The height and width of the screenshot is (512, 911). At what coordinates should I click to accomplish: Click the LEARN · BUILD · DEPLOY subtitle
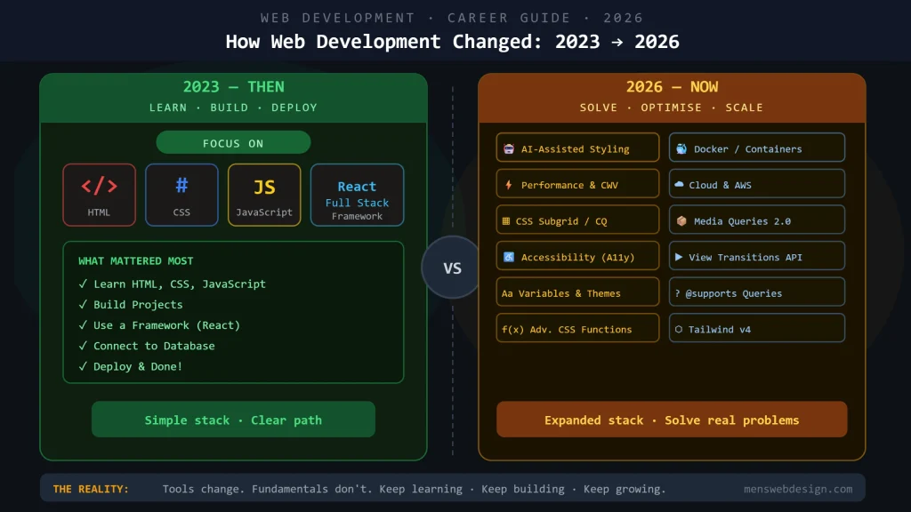click(x=234, y=108)
